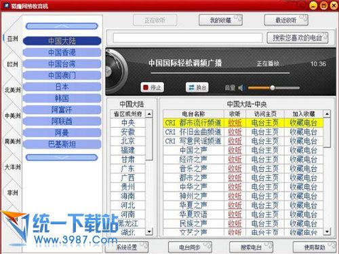Select 欧洲 continent tab
The image size is (339, 254).
tap(12, 65)
